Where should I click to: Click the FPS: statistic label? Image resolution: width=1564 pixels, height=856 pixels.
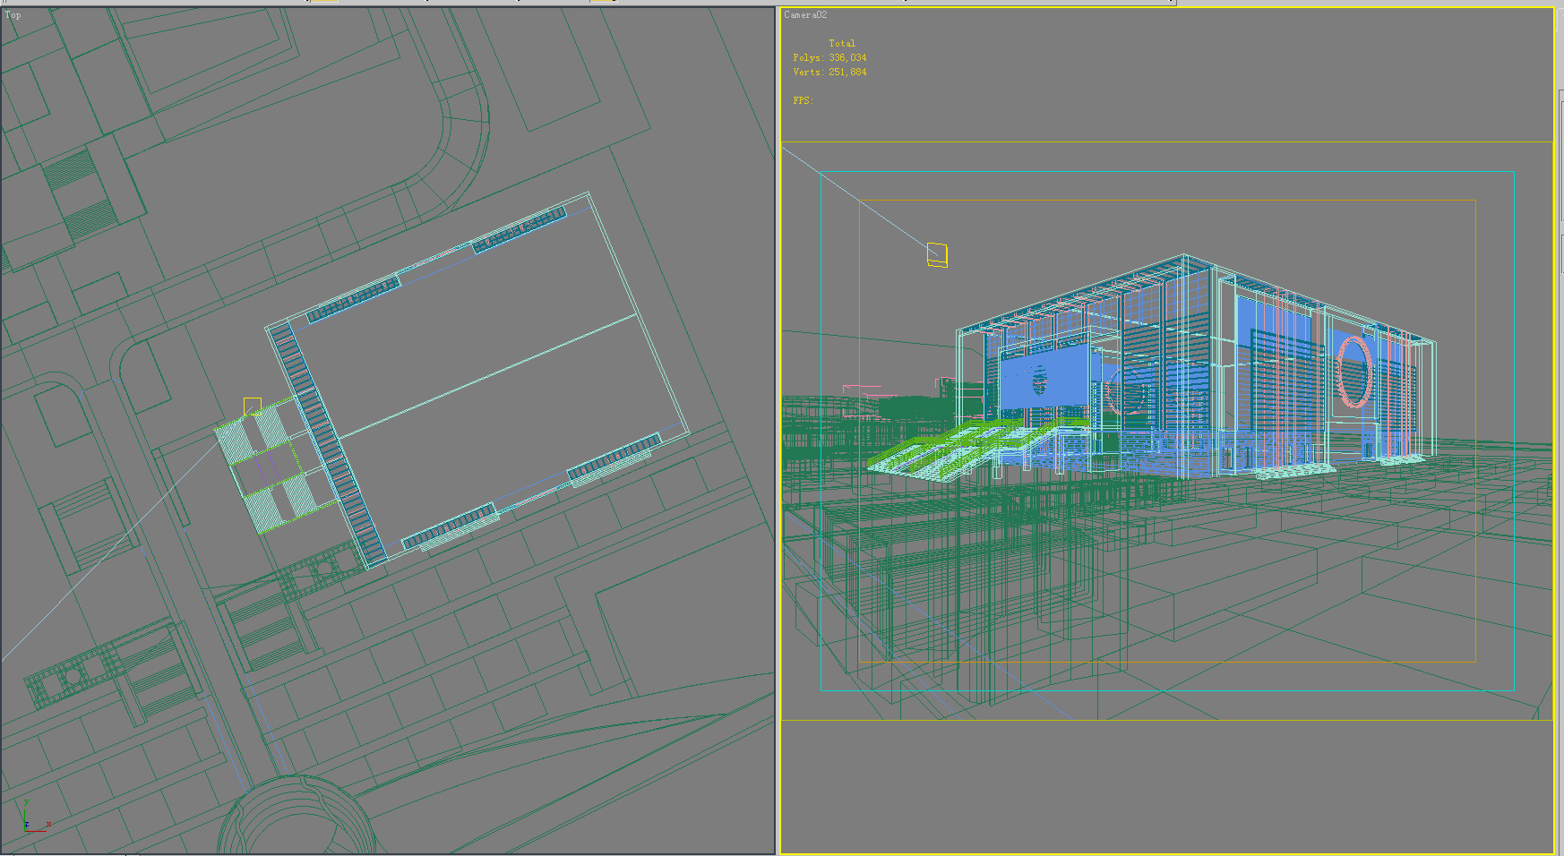point(803,100)
